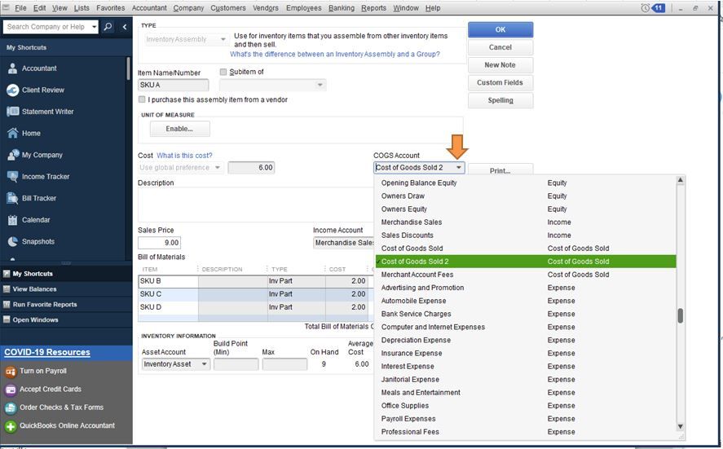This screenshot has height=449, width=723.
Task: Select Bank Service Charges account
Action: click(526, 314)
